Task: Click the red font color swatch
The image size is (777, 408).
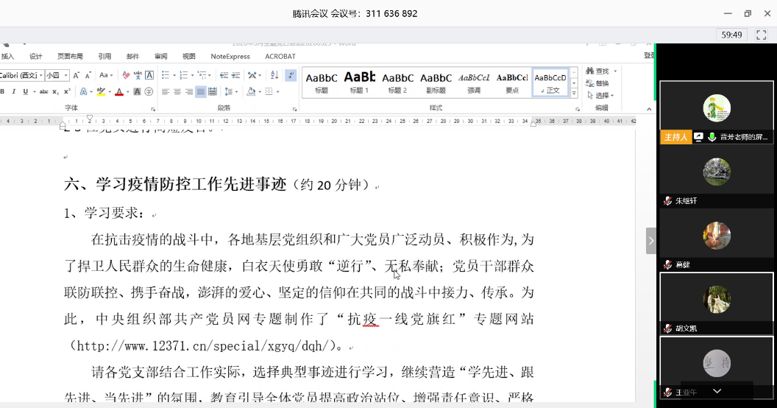Action: pyautogui.click(x=118, y=92)
